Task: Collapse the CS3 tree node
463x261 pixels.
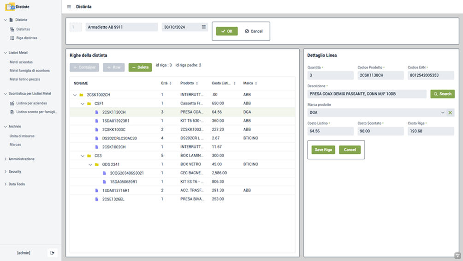Action: coord(83,156)
